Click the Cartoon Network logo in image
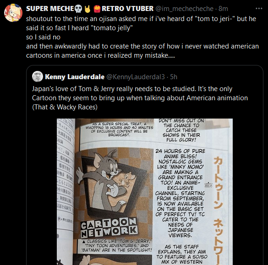 tap(109, 227)
